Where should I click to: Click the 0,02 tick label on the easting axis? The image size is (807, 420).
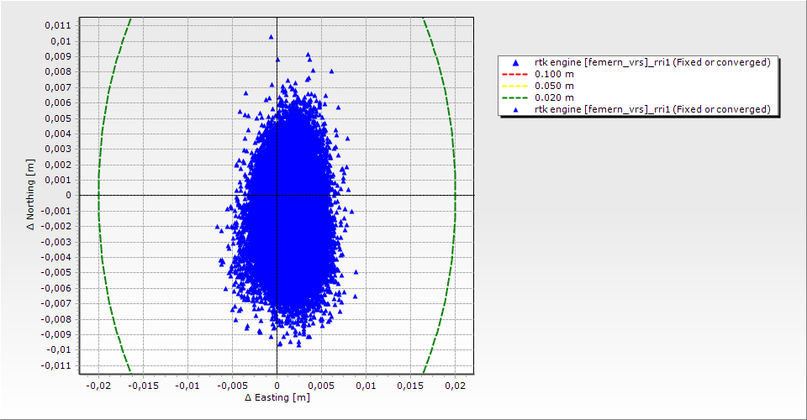click(455, 385)
